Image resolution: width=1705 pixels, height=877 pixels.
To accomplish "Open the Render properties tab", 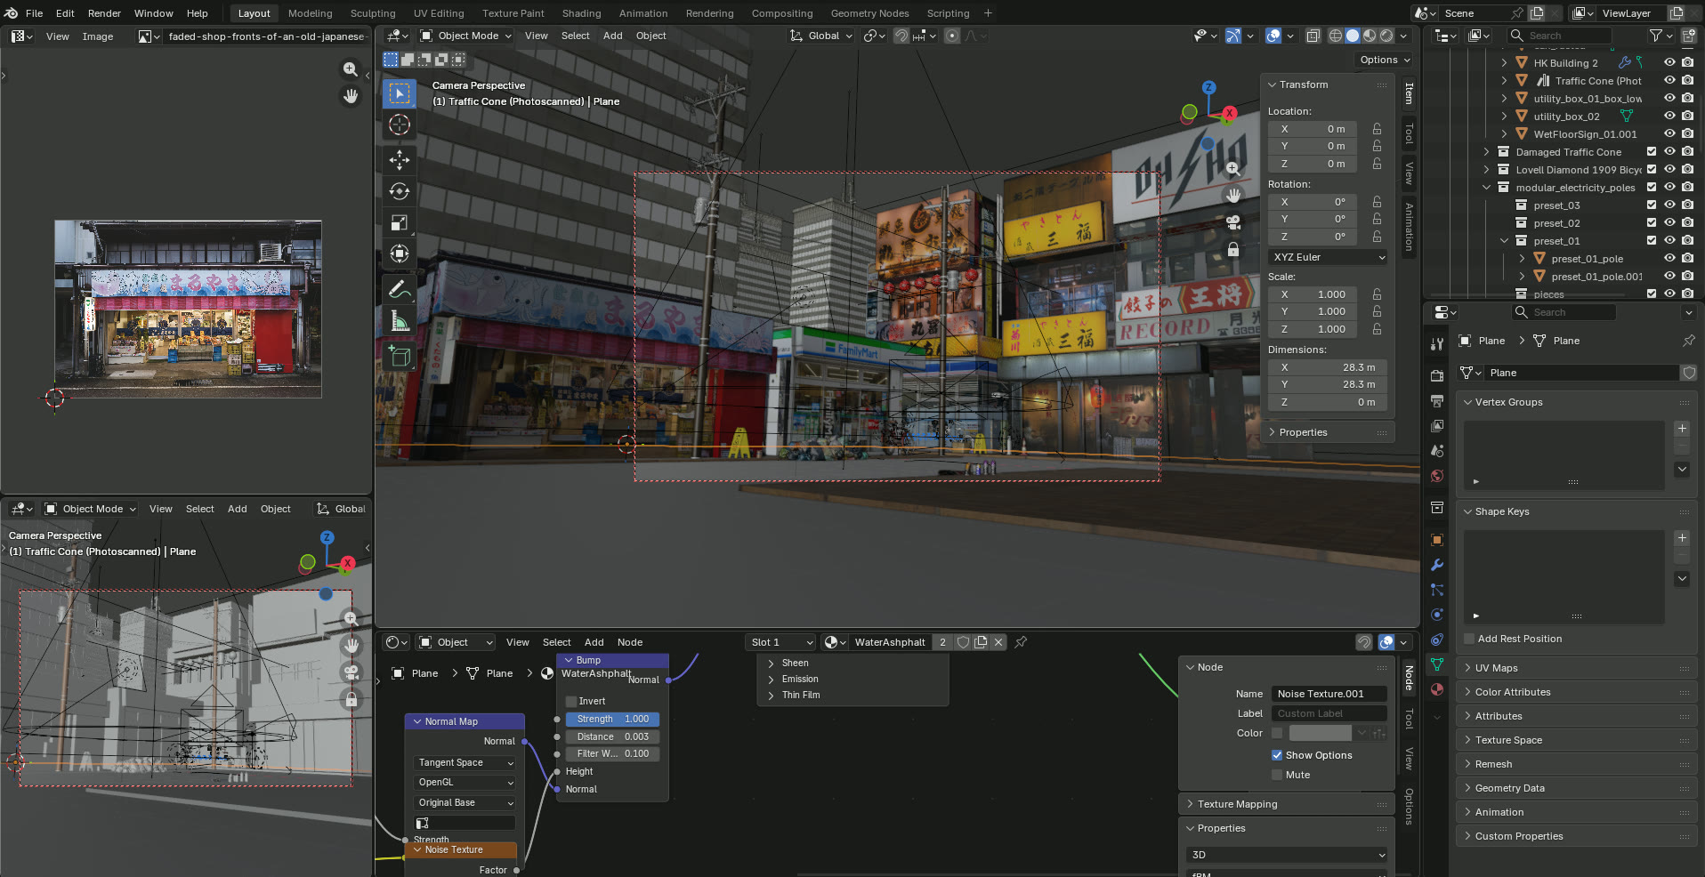I will pyautogui.click(x=1436, y=376).
